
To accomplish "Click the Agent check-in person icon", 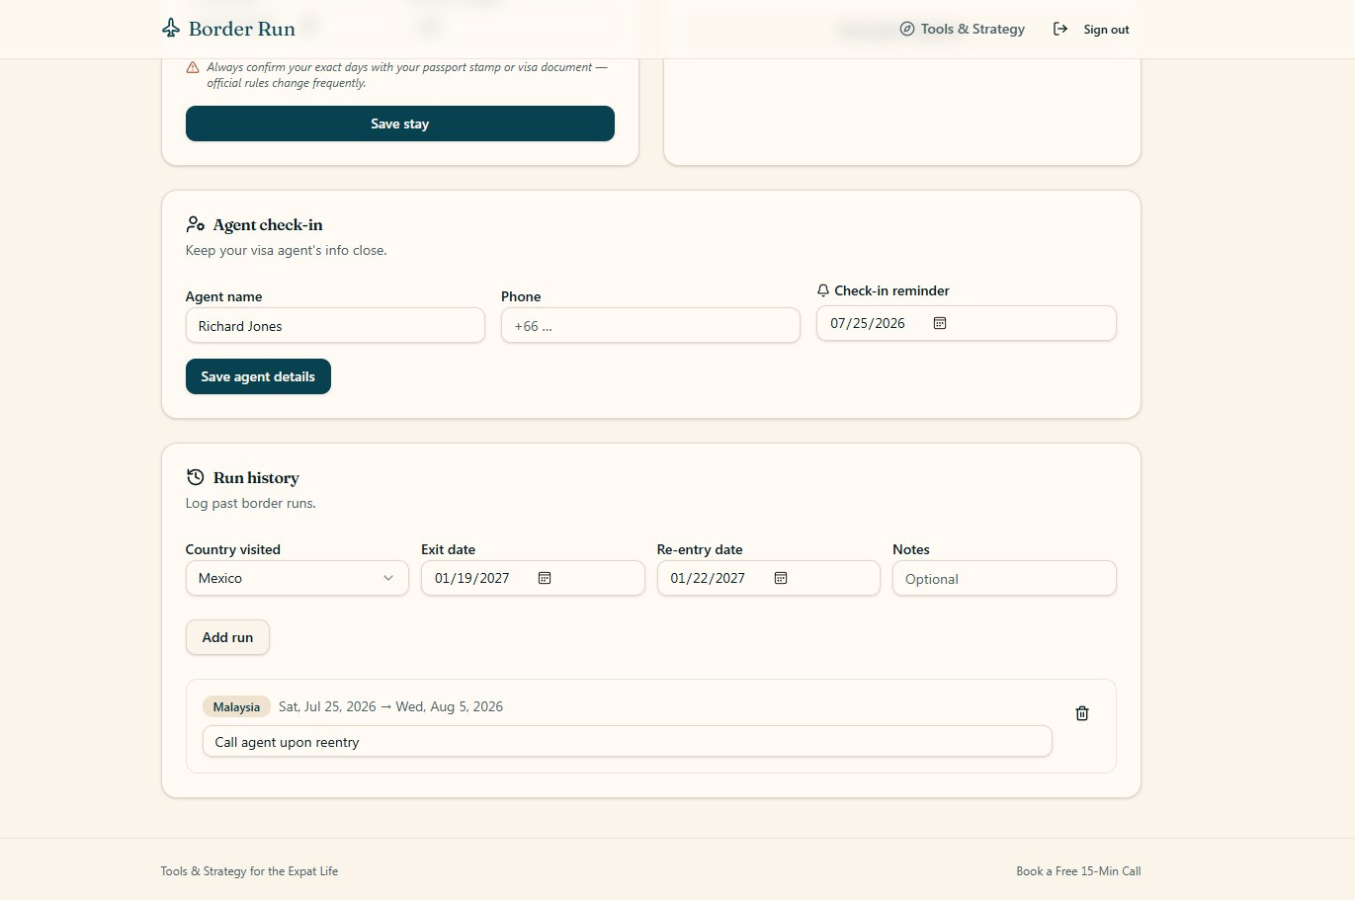I will pyautogui.click(x=196, y=224).
